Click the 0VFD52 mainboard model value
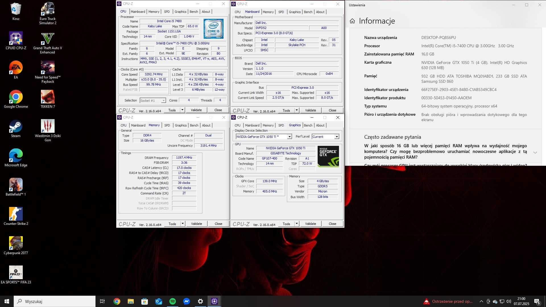 [282, 28]
